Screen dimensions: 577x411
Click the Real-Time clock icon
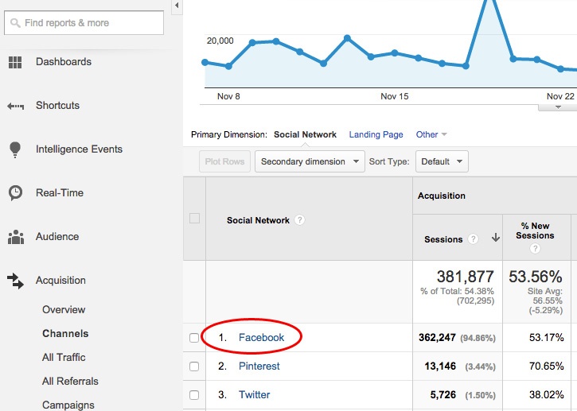tap(15, 193)
